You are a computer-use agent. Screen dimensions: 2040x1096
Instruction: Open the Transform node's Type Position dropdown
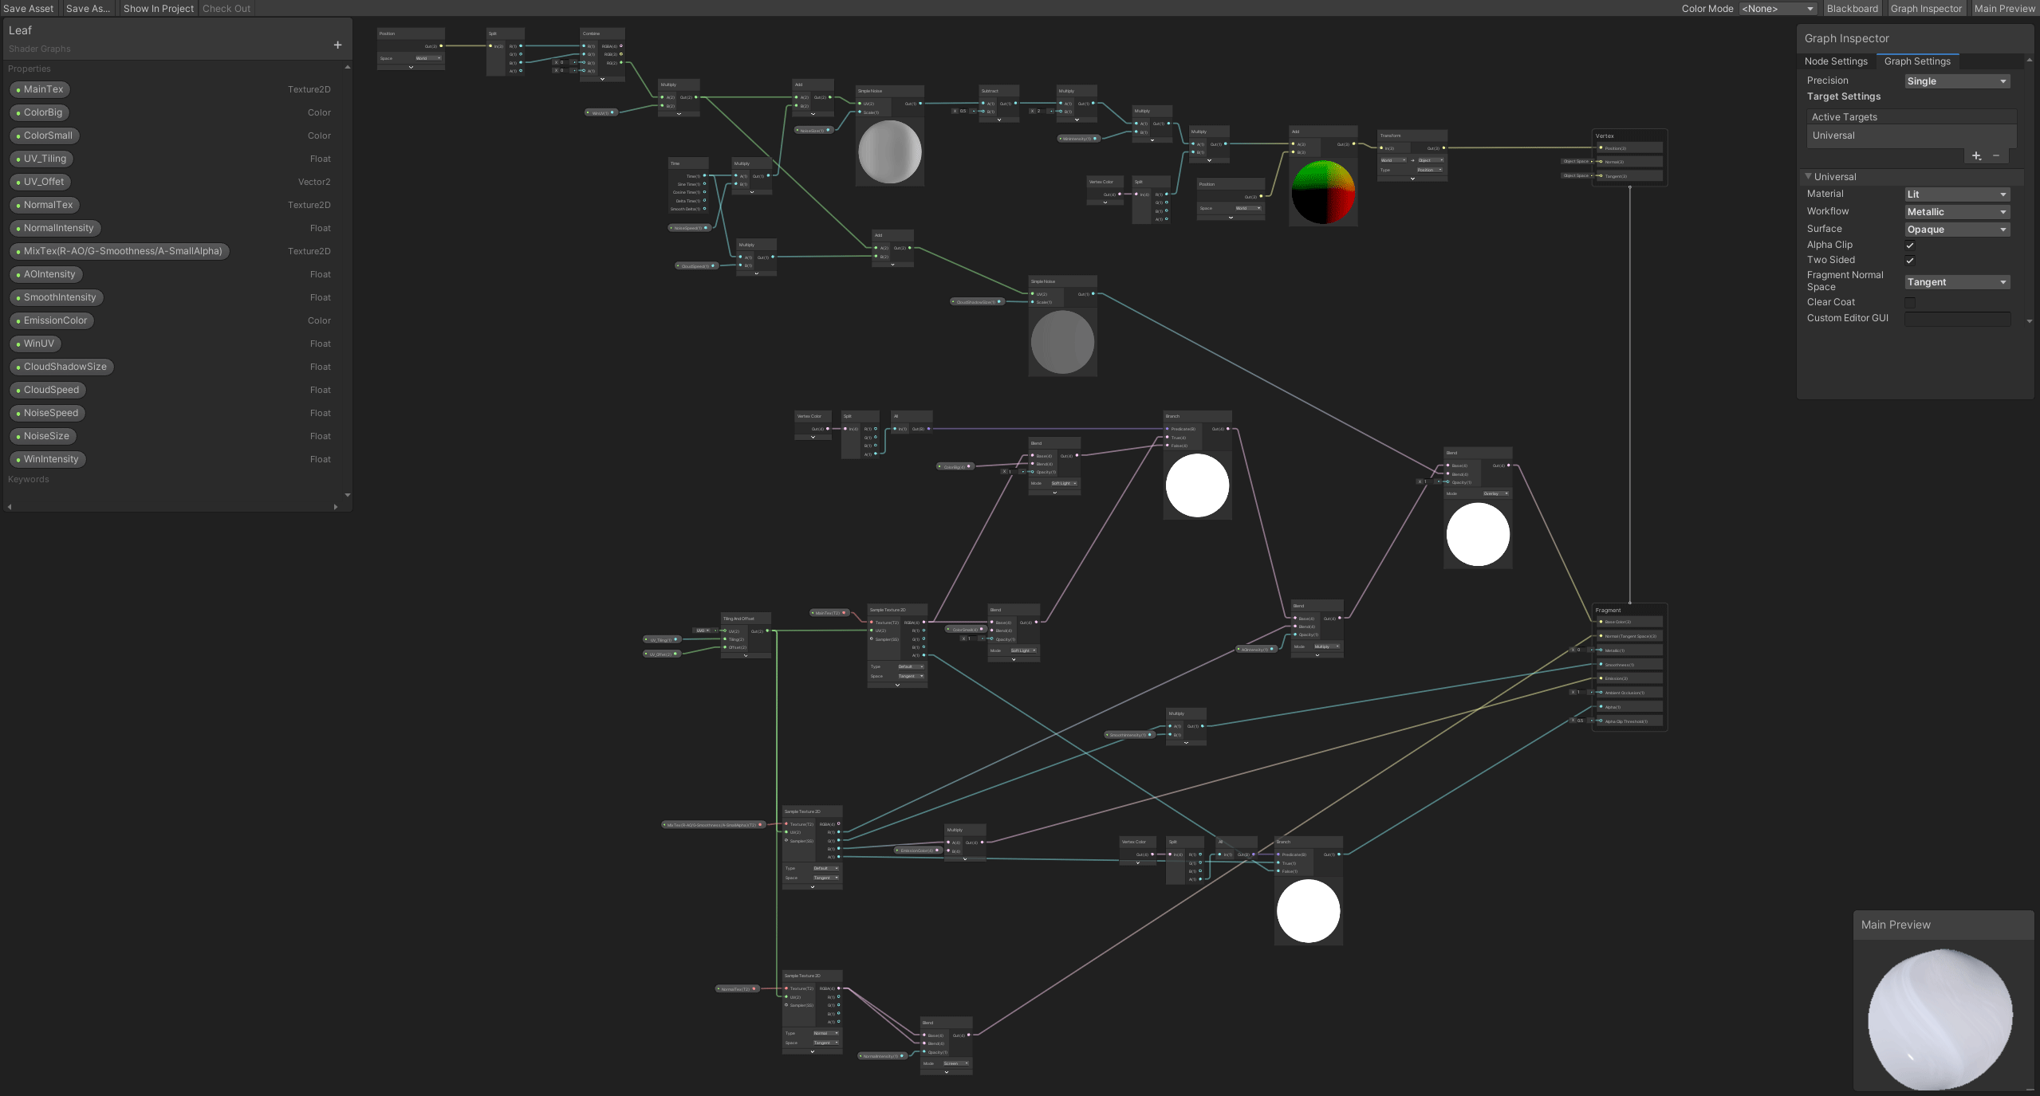(1430, 170)
